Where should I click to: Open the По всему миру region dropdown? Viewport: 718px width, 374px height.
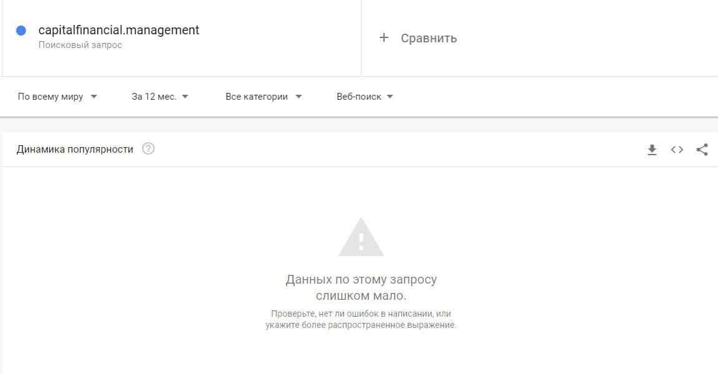tap(57, 97)
